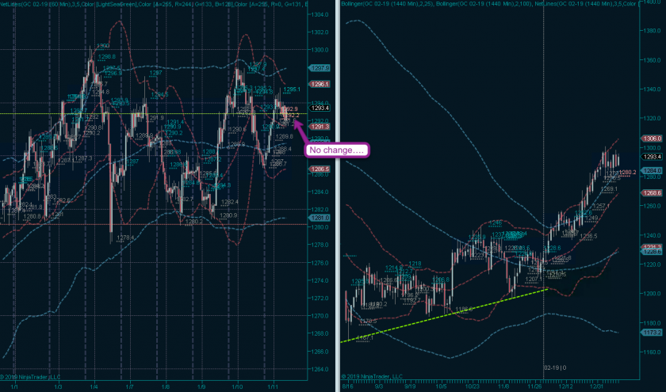
Task: Click the 9/3 date label on the time axis
Action: (x=379, y=387)
